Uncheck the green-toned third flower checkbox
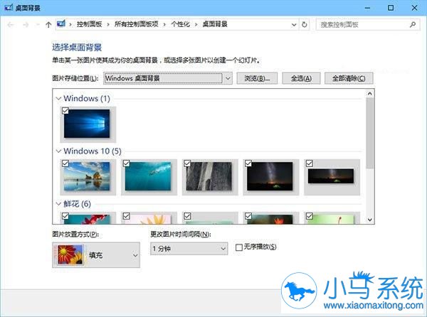Screen dimensions: 427x317 click(x=187, y=216)
